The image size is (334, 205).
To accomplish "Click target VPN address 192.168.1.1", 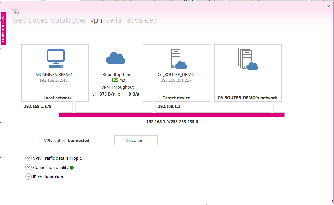I will 169,106.
